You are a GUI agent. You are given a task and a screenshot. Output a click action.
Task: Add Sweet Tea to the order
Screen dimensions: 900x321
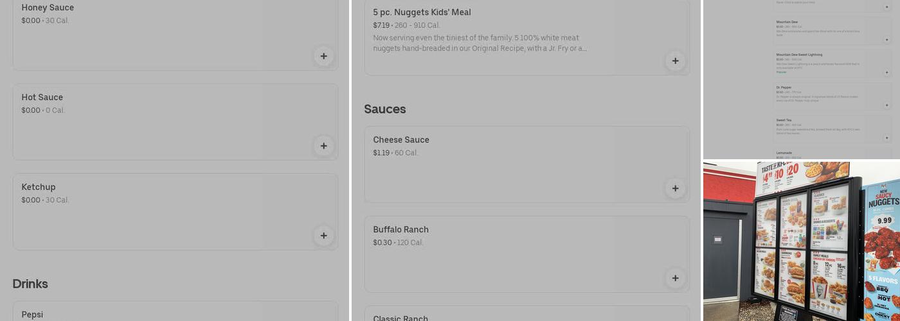[887, 138]
